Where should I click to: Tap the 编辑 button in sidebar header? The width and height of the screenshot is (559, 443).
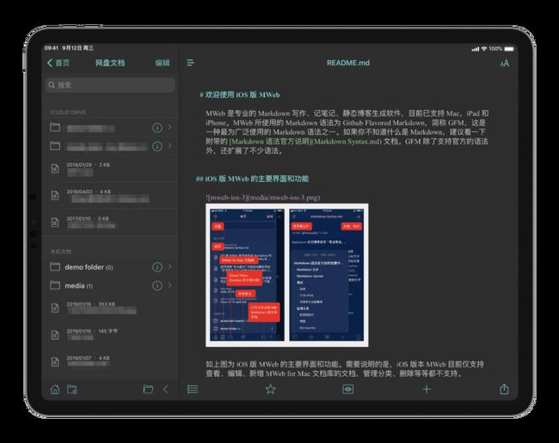pyautogui.click(x=163, y=63)
